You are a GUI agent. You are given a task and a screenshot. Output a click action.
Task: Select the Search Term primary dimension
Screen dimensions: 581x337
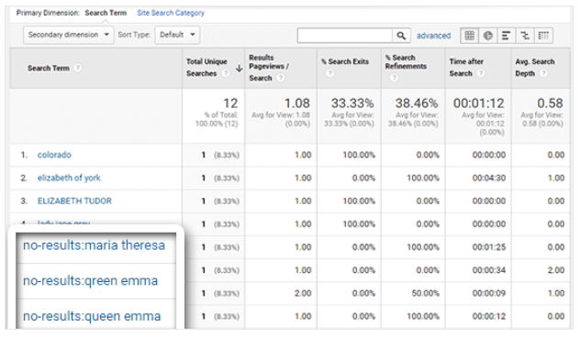(106, 13)
